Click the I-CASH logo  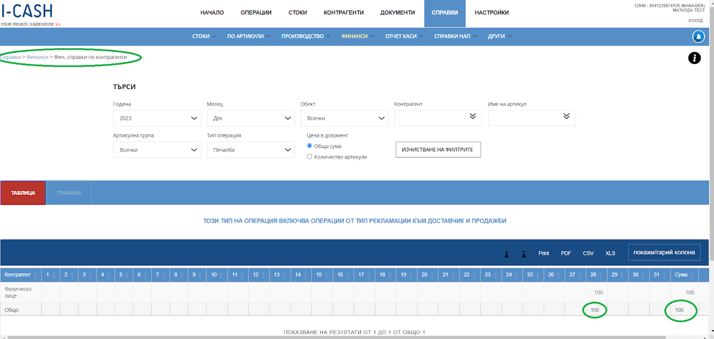[x=26, y=10]
